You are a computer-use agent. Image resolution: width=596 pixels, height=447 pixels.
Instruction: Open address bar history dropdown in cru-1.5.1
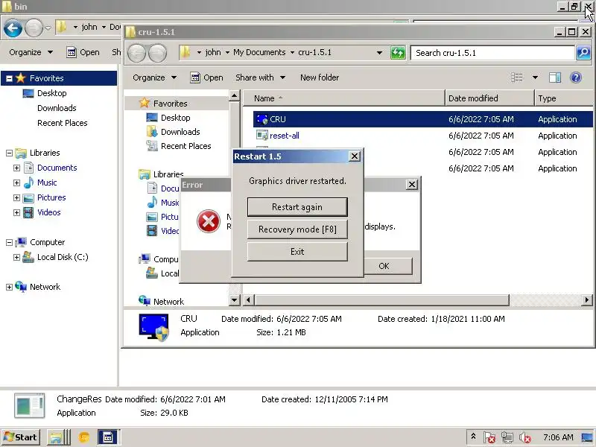point(379,53)
